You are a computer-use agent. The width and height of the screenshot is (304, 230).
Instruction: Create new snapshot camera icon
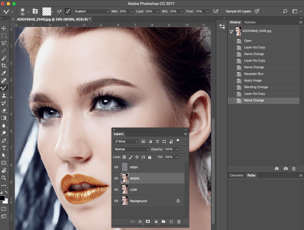pyautogui.click(x=286, y=169)
